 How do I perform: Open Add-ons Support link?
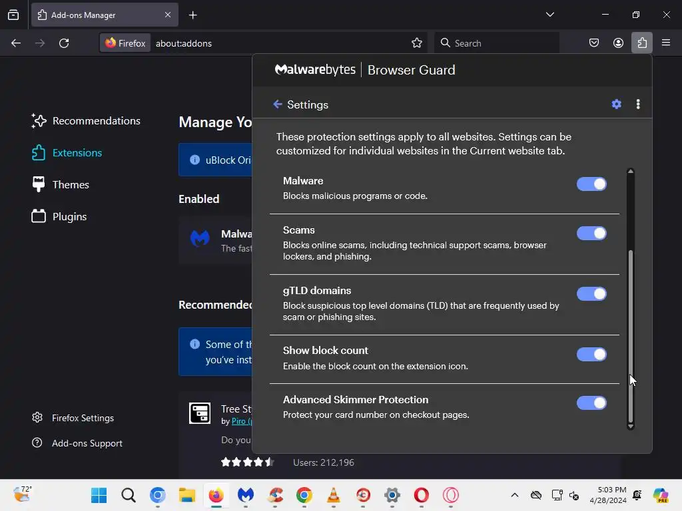coord(77,443)
